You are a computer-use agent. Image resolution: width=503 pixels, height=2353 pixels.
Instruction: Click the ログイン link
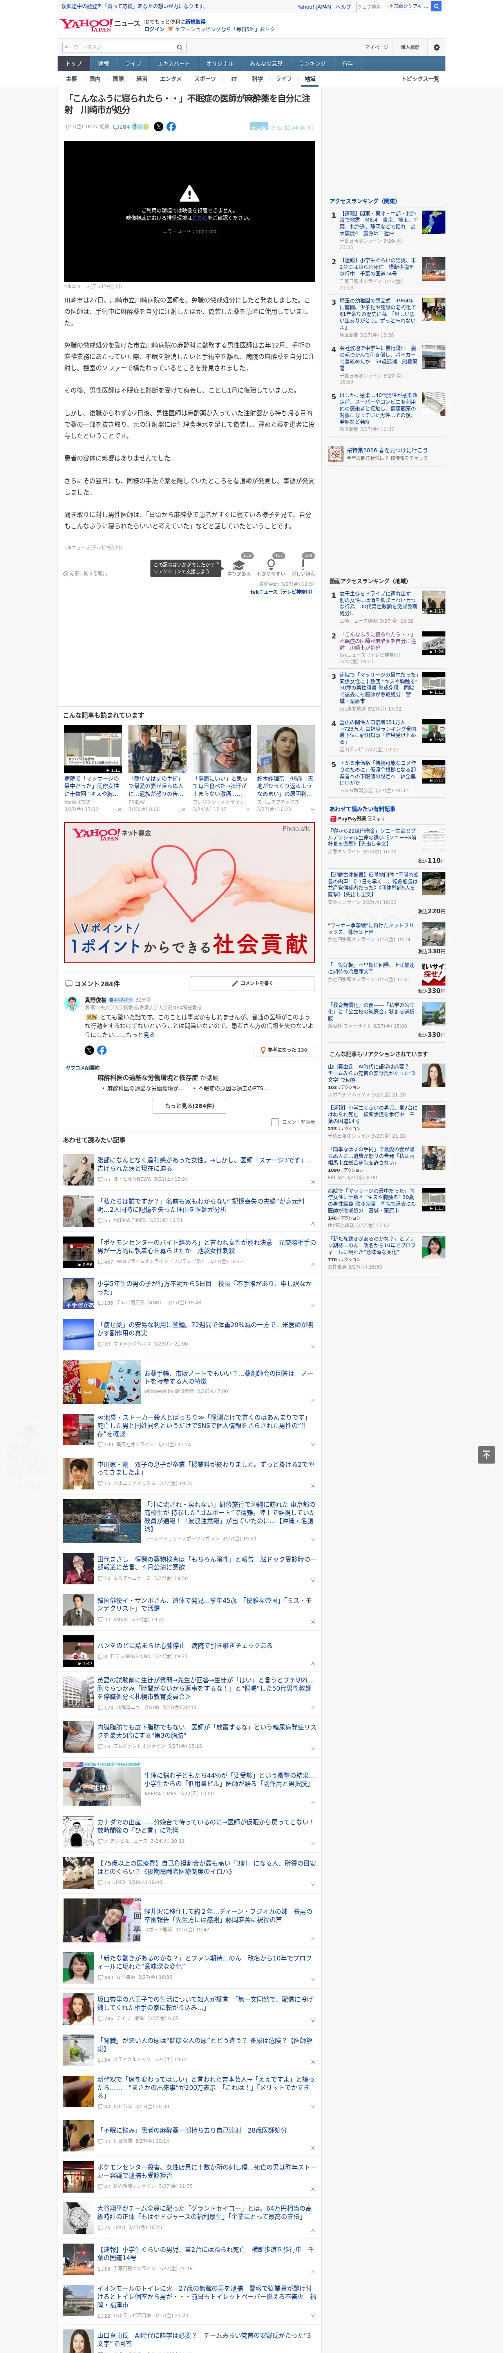coord(154,29)
